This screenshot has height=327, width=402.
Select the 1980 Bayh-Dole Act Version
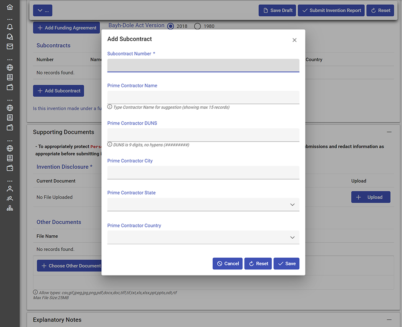(x=197, y=26)
